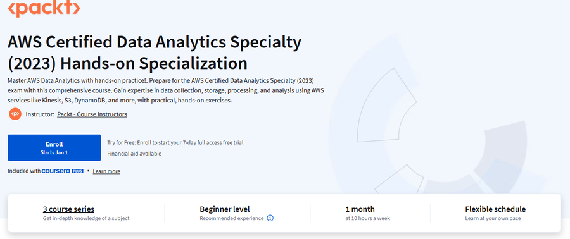Click the Coursera wordmark logo
Viewport: 570px width, 239px height.
(56, 171)
